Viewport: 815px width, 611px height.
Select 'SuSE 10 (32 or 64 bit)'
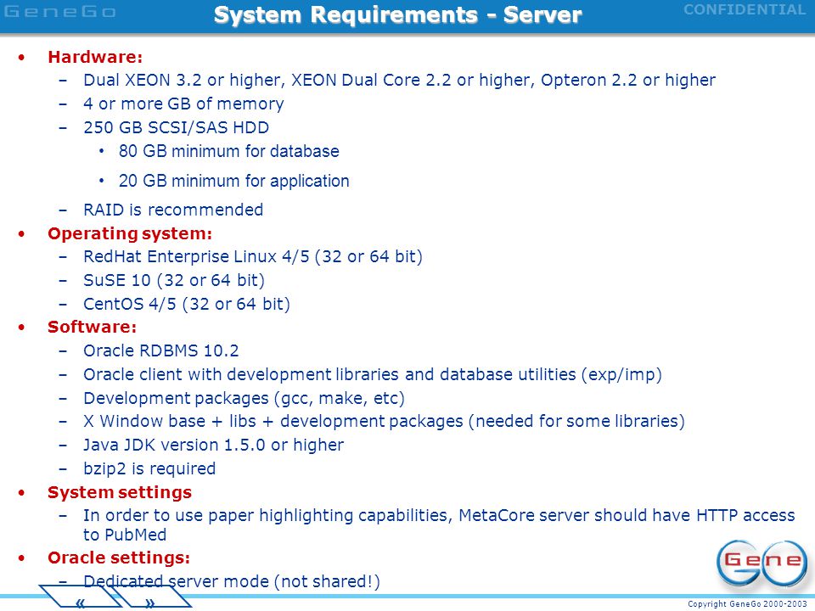[174, 281]
